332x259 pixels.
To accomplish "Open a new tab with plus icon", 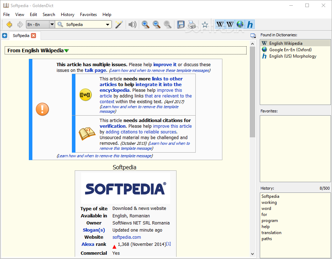I will 5,36.
